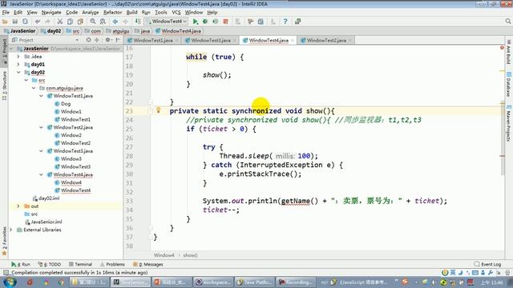513x288 pixels.
Task: Collapse WindowTest2.java node
Action: pos(41,127)
